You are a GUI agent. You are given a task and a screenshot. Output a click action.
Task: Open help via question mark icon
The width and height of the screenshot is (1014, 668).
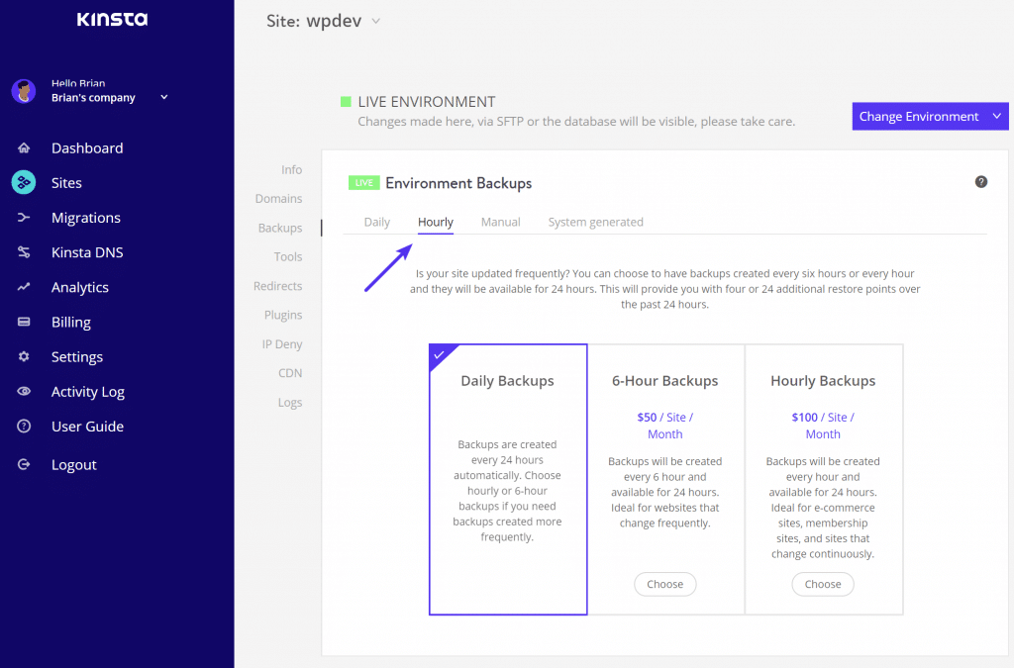click(981, 182)
